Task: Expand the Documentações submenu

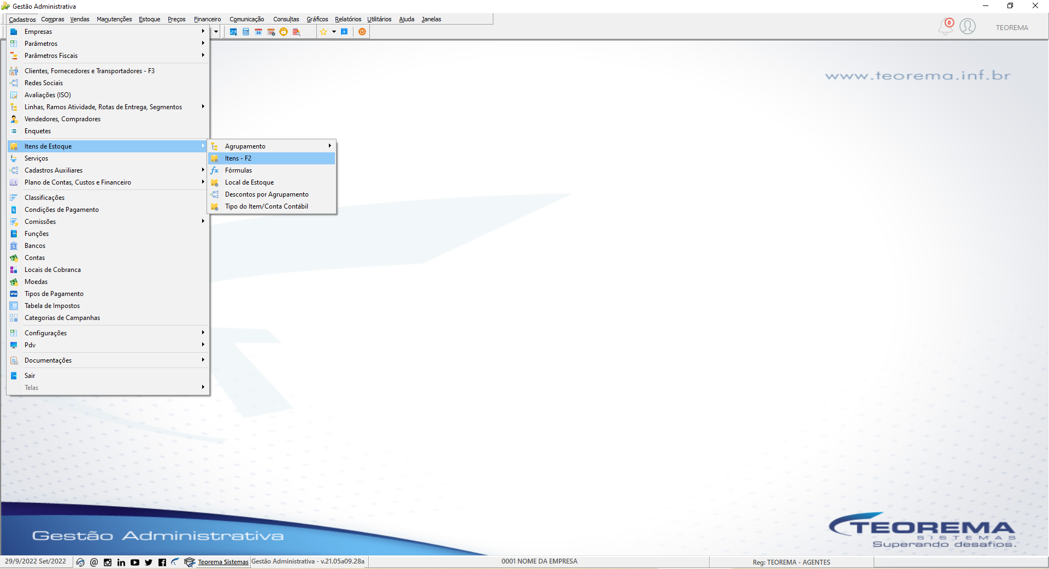Action: click(108, 360)
